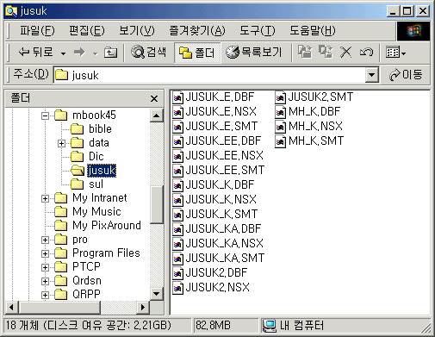Expand the My Intranet tree node
The image size is (435, 337).
point(45,198)
